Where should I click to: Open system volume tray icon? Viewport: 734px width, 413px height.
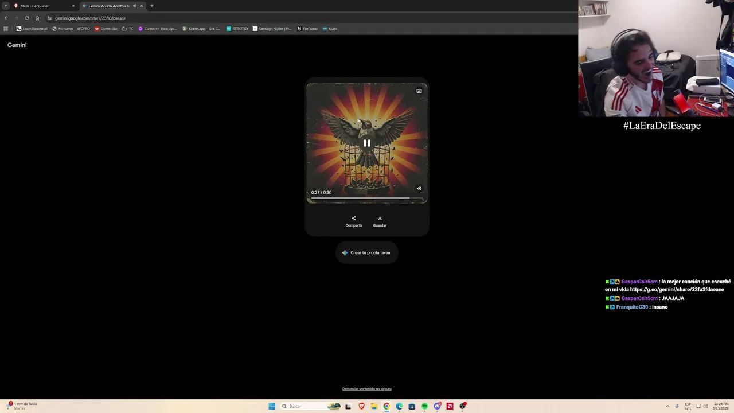click(705, 406)
